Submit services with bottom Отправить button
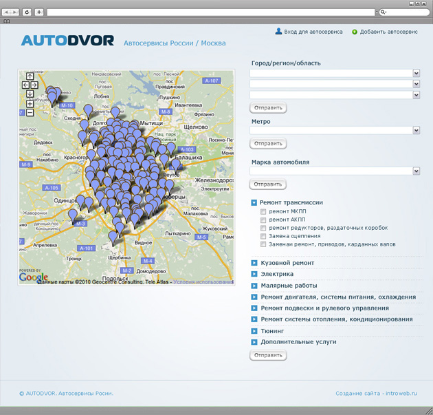Image resolution: width=433 pixels, height=415 pixels. (x=268, y=355)
